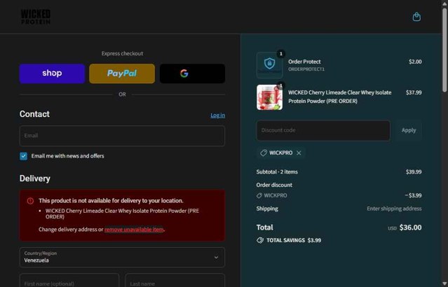Image resolution: width=448 pixels, height=287 pixels.
Task: Click the delivery error warning icon
Action: pos(30,201)
